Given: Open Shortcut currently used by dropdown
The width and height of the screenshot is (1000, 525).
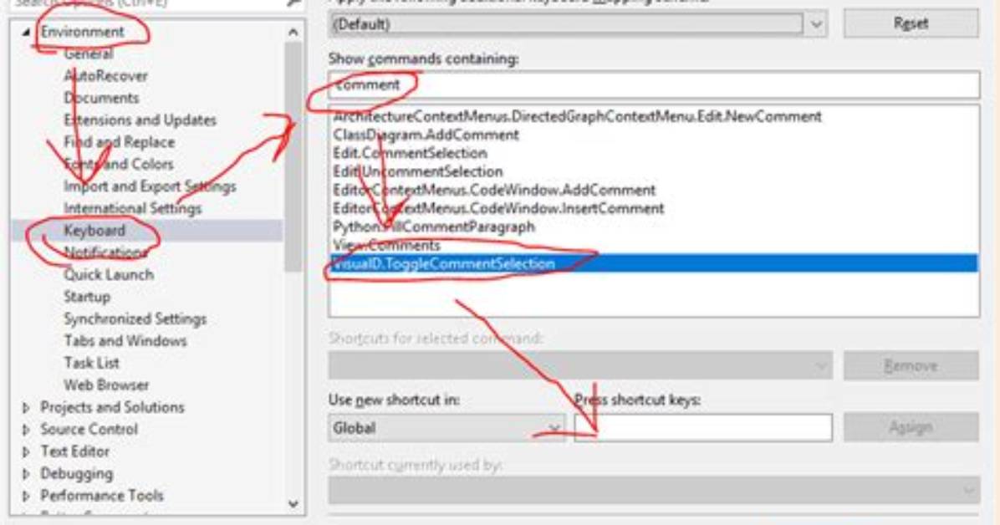Looking at the screenshot, I should tap(654, 490).
